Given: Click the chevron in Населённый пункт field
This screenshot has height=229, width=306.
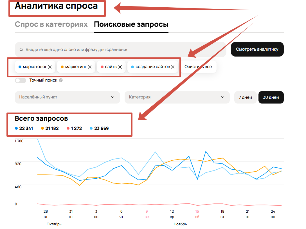Looking at the screenshot, I should pyautogui.click(x=113, y=97).
